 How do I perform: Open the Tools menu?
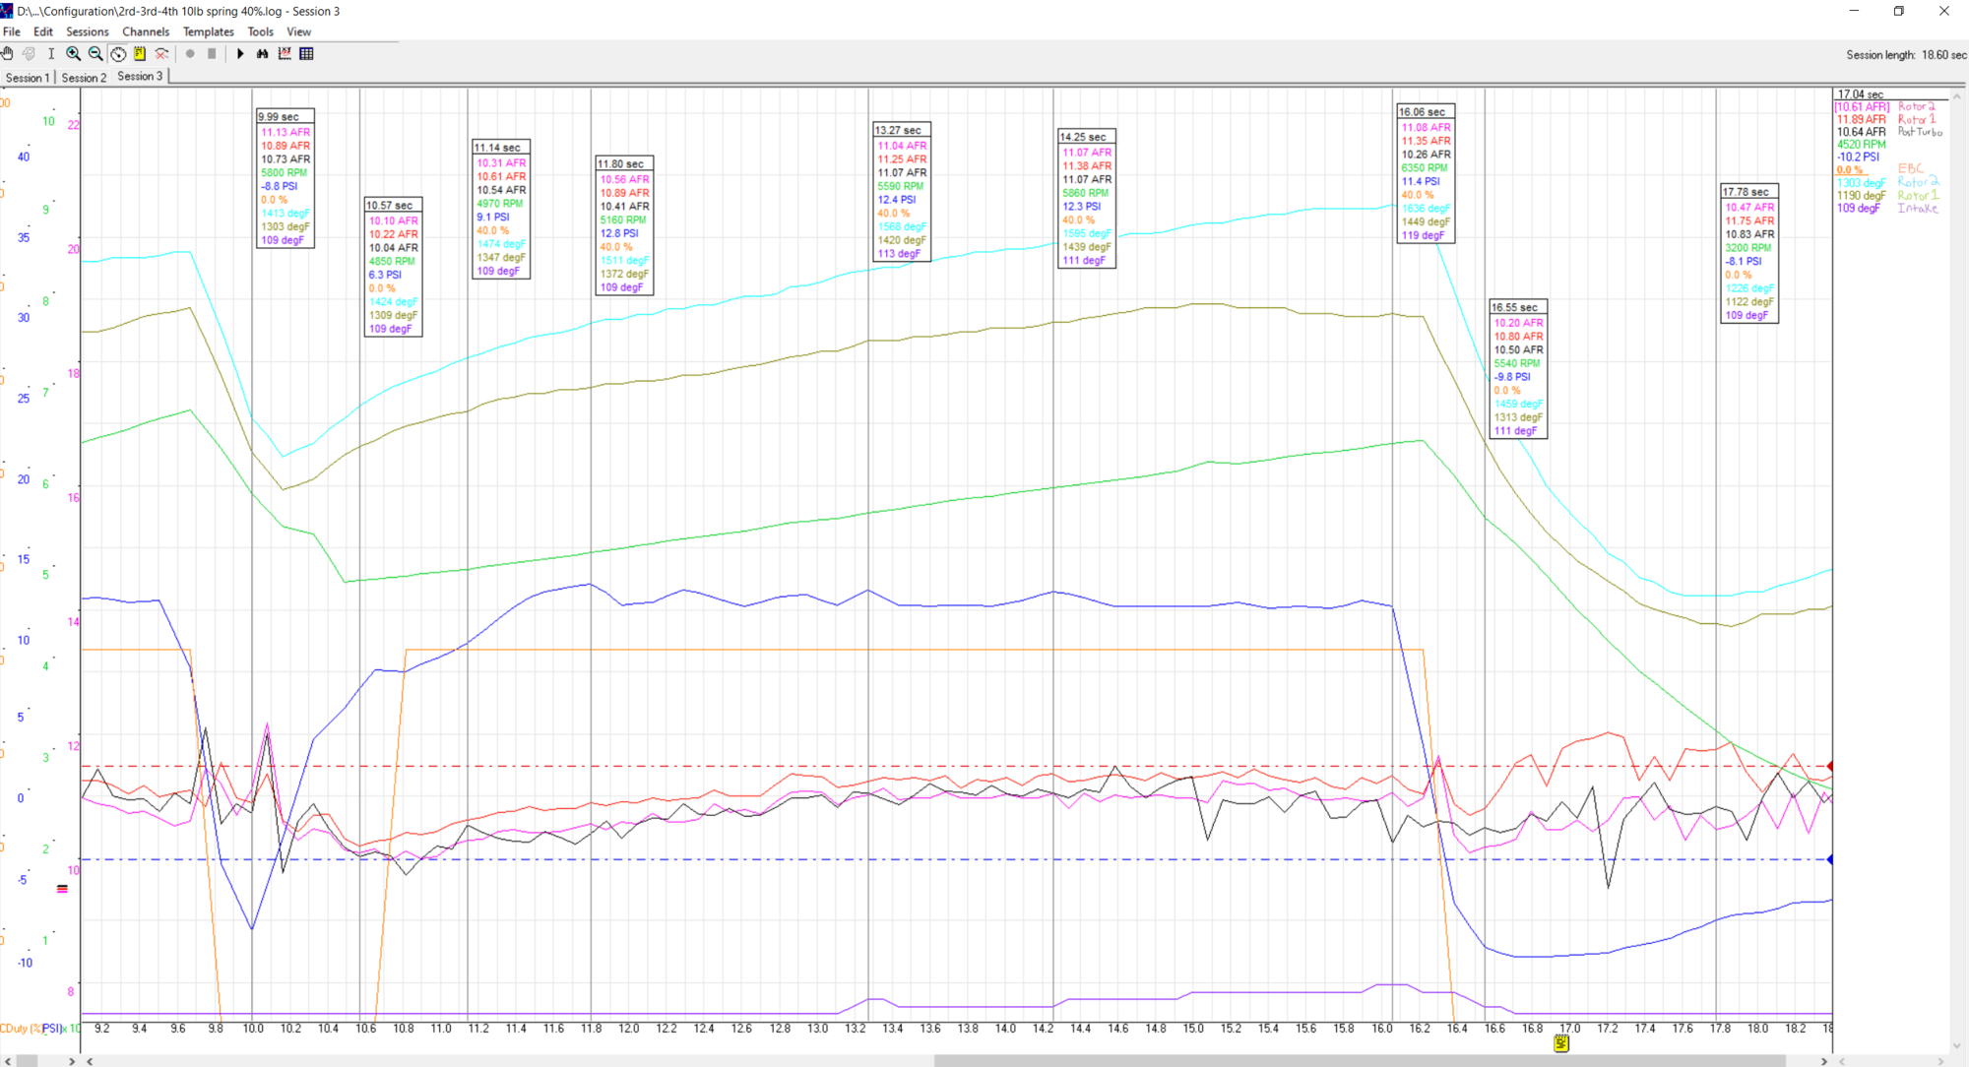(260, 31)
